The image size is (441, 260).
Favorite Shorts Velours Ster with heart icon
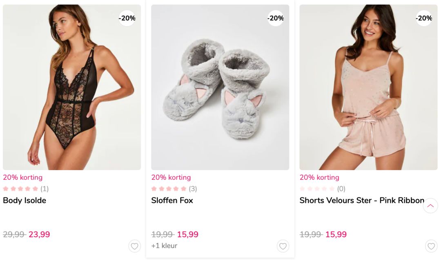[431, 246]
